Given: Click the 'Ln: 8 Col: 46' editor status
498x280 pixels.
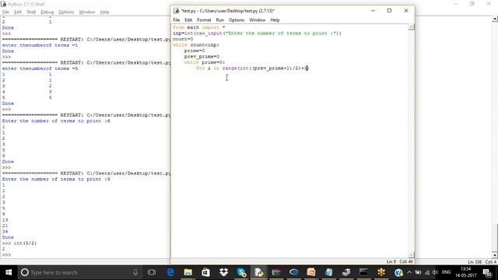Looking at the screenshot, I should pos(399,261).
